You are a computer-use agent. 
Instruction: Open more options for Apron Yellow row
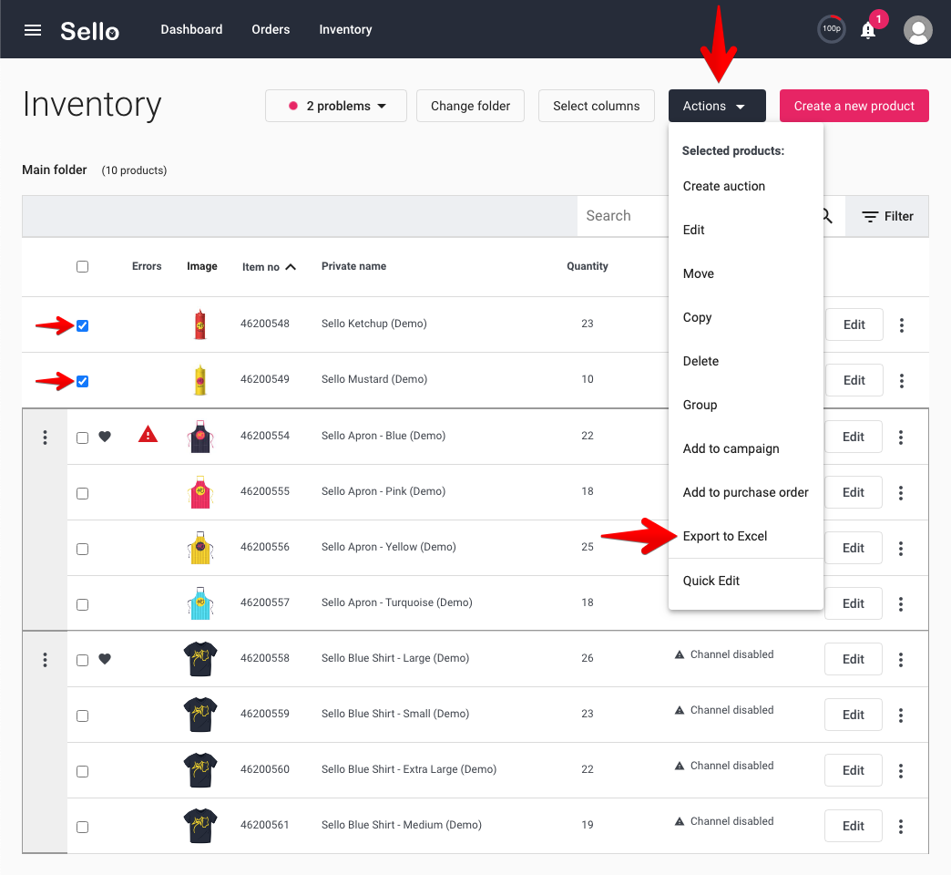[x=901, y=549]
